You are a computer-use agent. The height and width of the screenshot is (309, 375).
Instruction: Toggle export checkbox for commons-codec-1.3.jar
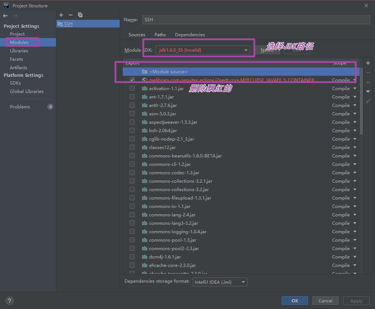(132, 172)
